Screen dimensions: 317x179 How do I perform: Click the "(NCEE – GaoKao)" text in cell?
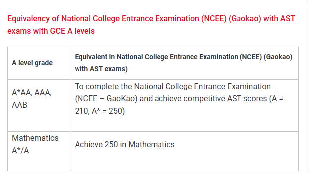click(x=106, y=98)
